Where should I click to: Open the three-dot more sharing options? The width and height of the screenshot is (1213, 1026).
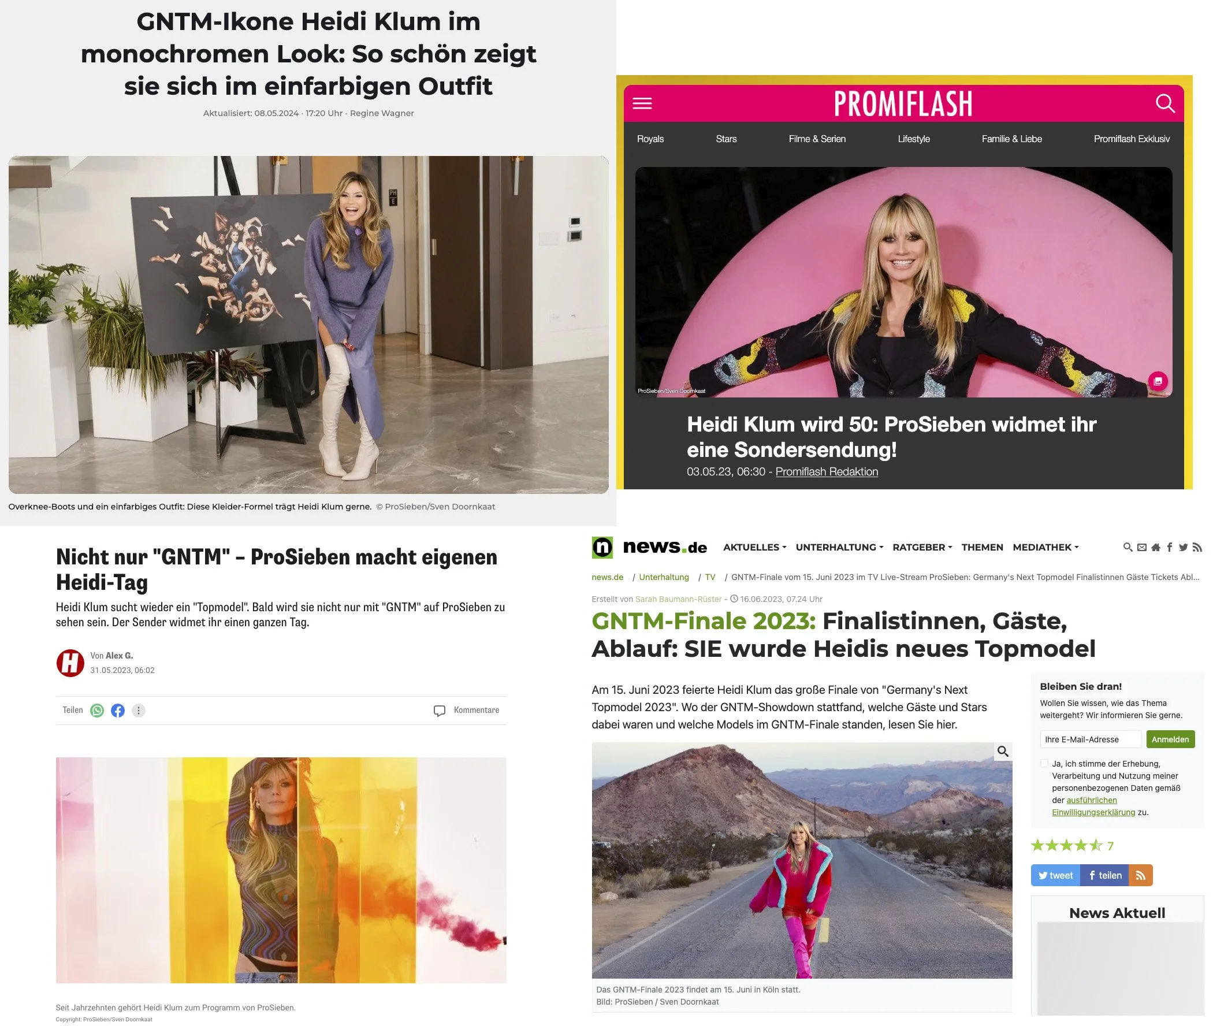139,710
